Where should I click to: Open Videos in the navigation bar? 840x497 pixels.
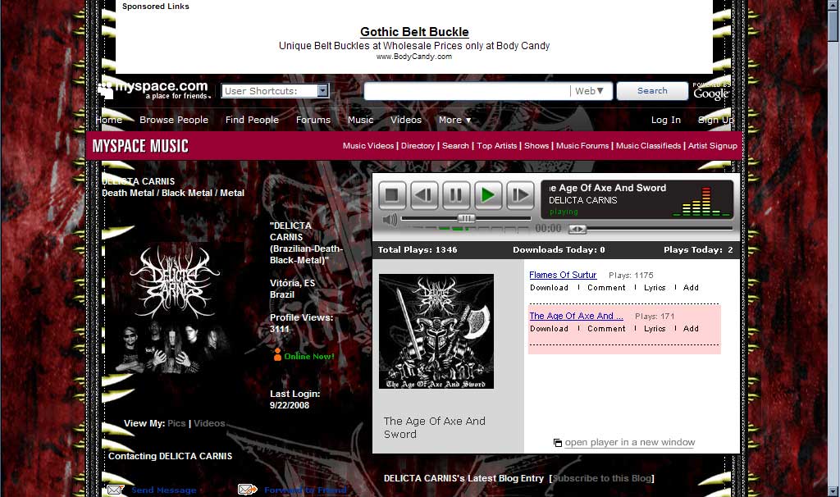point(406,120)
